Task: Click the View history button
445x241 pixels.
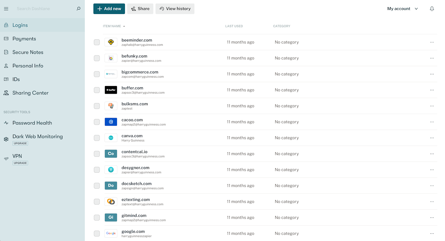Action: (175, 9)
